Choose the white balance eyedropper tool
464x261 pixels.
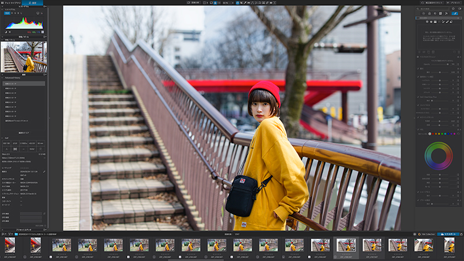(245, 3)
